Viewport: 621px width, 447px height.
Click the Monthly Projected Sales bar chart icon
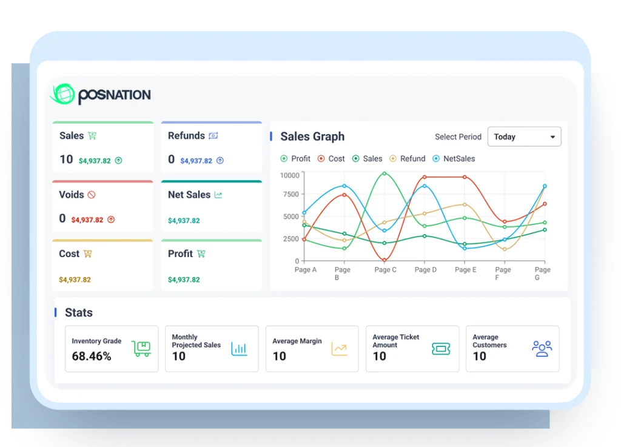[x=239, y=349]
